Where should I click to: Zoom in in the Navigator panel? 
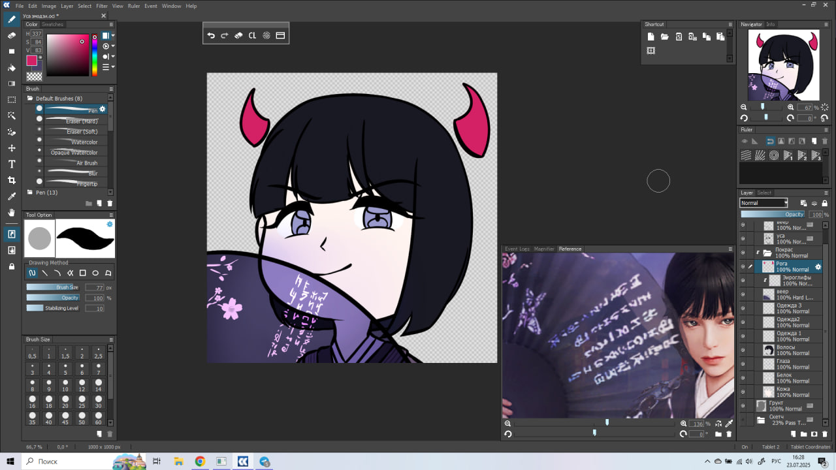tap(791, 107)
